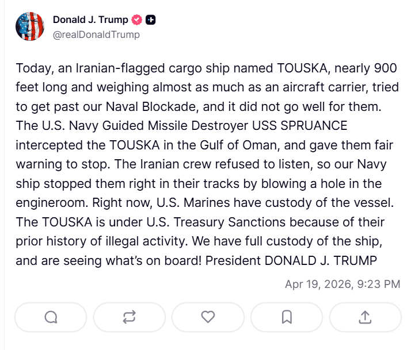This screenshot has width=411, height=350.
Task: Open the flag-themed profile avatar
Action: (x=29, y=26)
